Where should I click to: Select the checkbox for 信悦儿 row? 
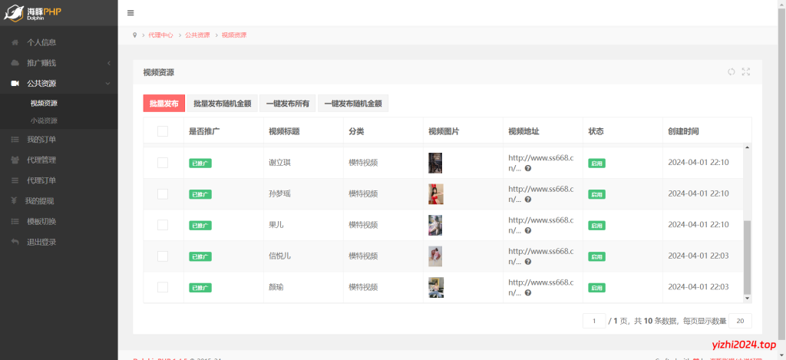(163, 256)
